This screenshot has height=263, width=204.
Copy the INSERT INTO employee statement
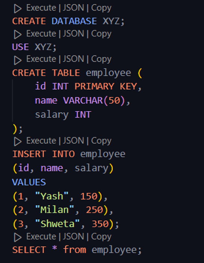coord(101,141)
